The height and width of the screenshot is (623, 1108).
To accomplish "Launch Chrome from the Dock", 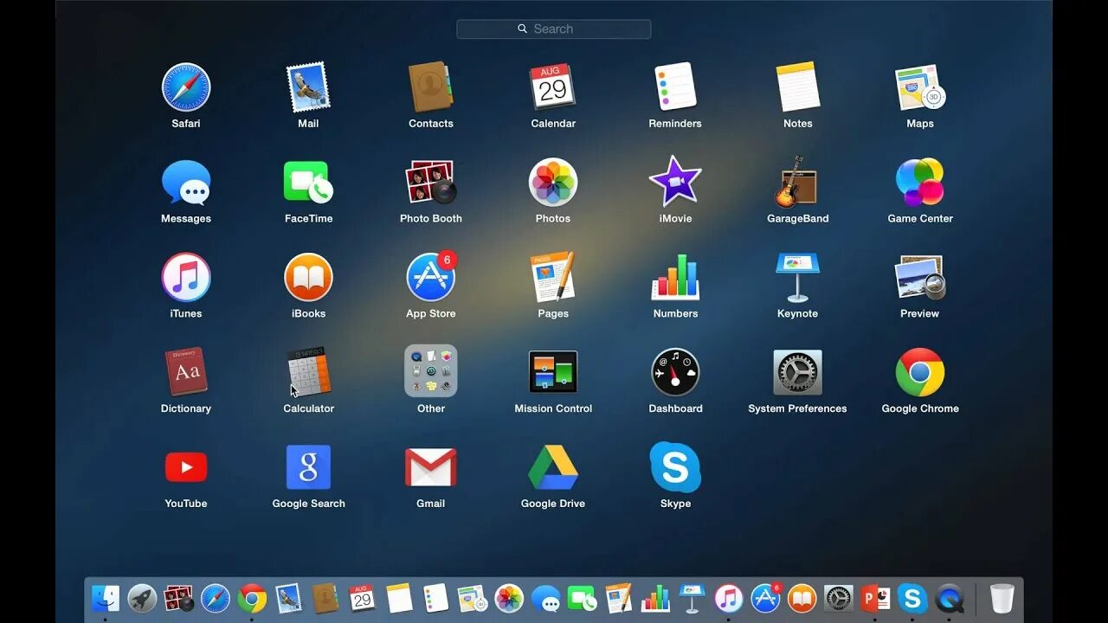I will (x=252, y=598).
